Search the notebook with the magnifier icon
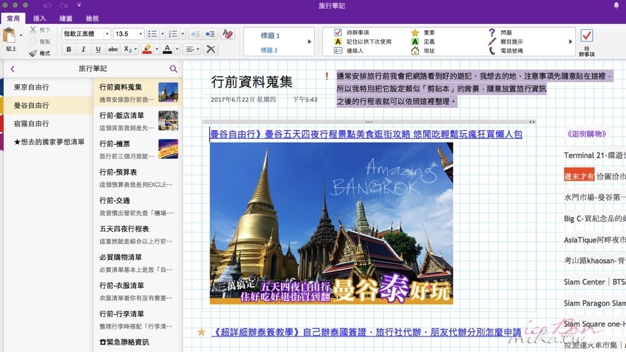 pos(173,69)
